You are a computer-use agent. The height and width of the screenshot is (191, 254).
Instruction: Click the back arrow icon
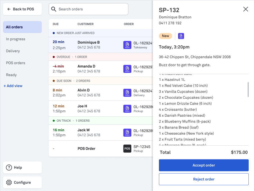[x=9, y=9]
